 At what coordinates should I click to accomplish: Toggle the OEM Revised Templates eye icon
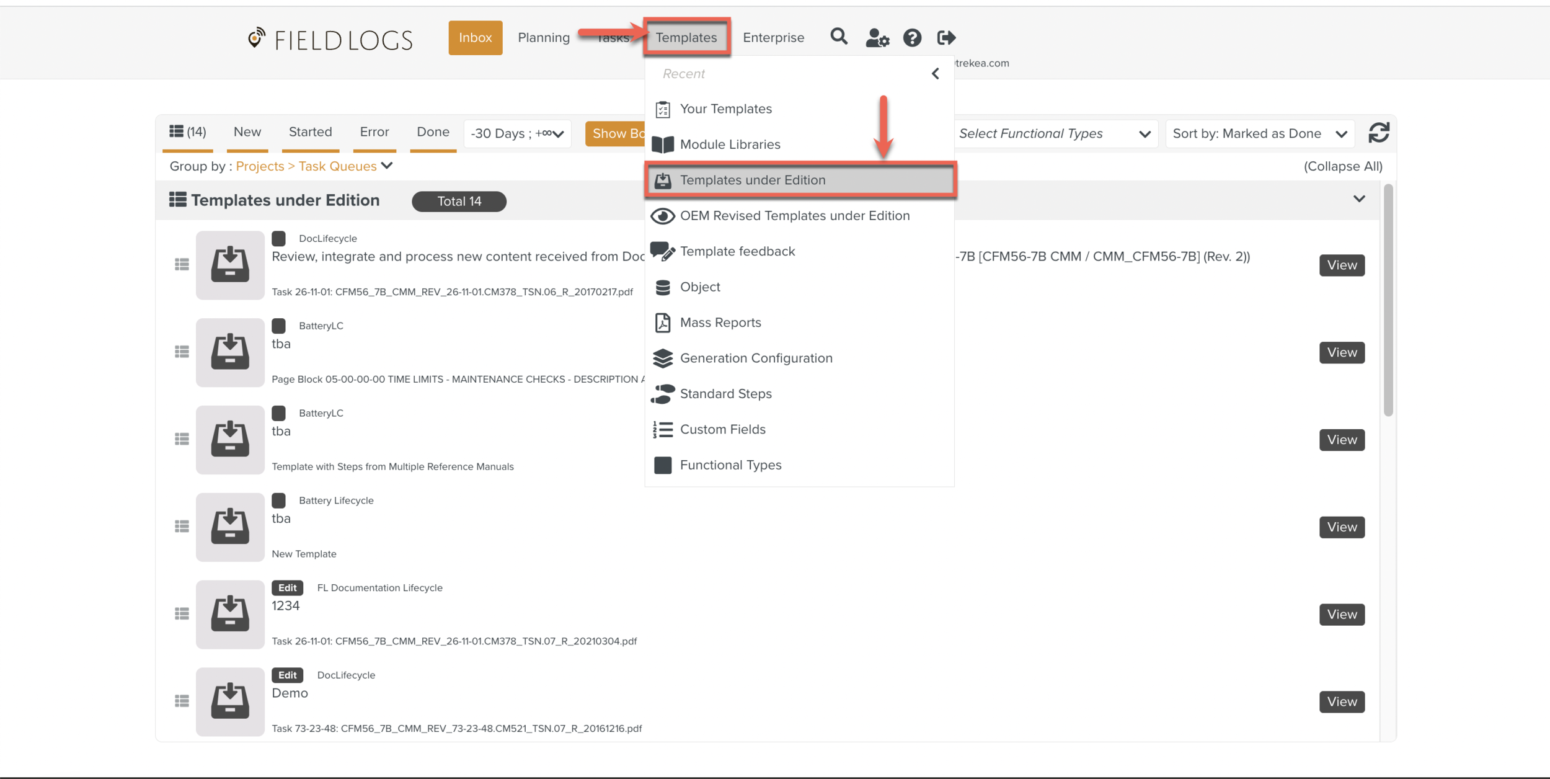pos(662,216)
